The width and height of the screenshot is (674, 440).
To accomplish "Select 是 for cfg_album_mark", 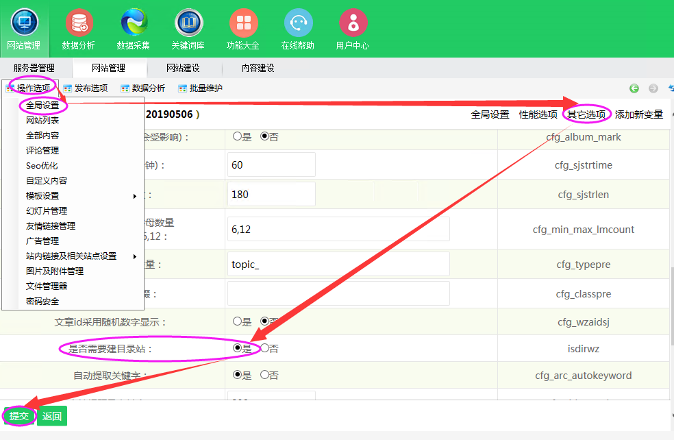I will tap(237, 136).
